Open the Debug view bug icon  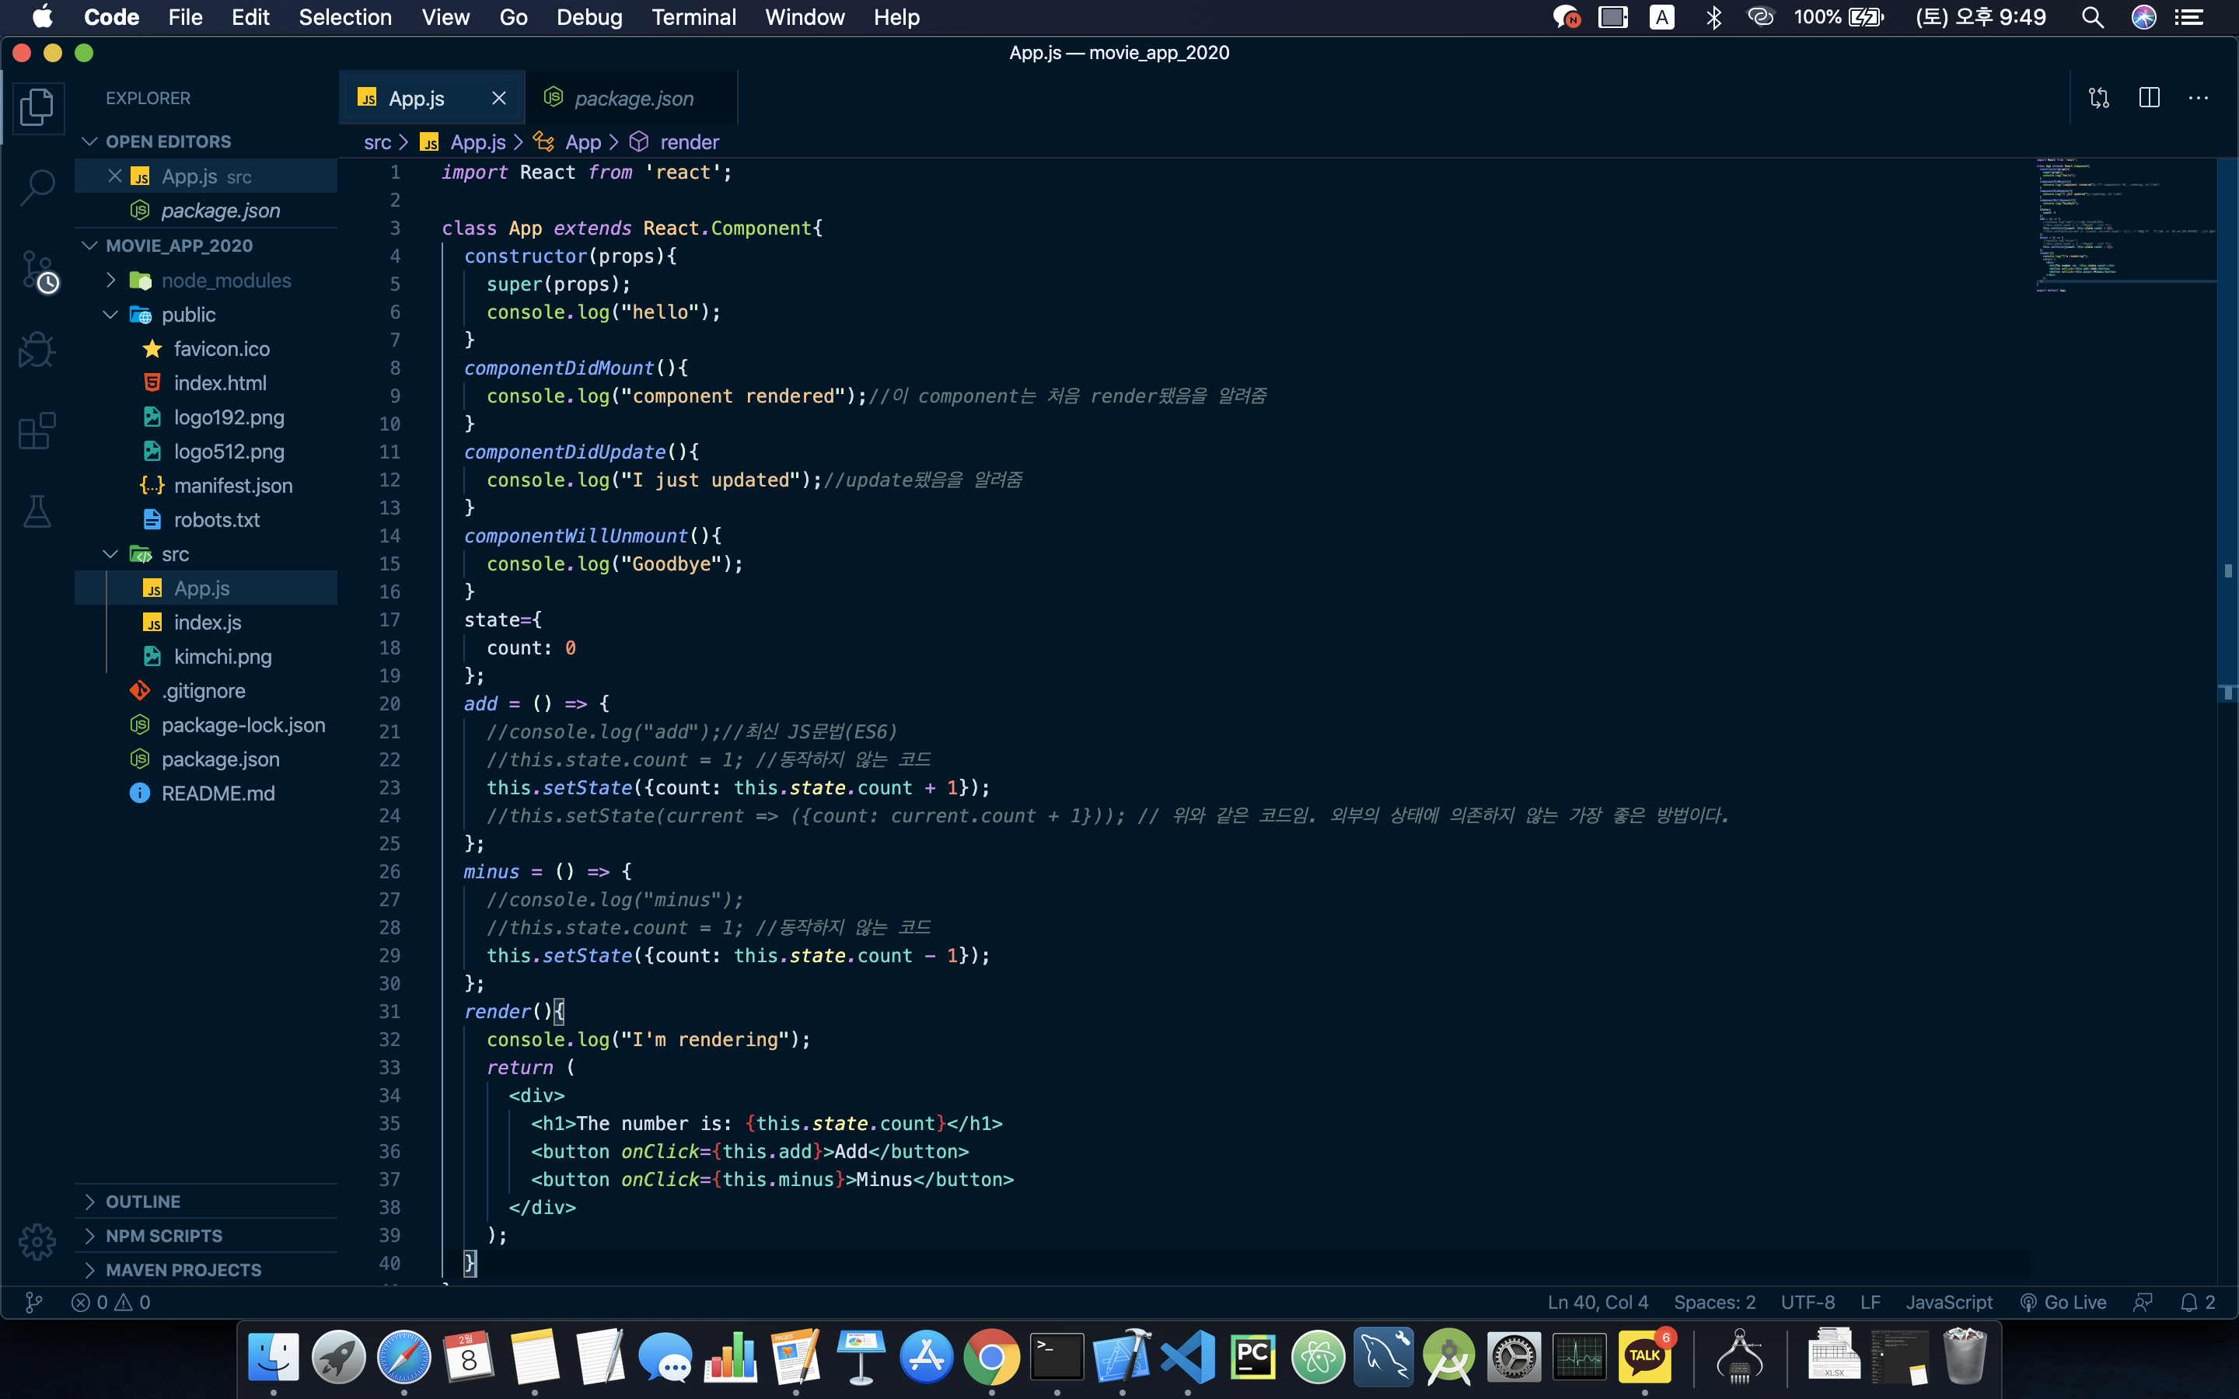point(37,350)
